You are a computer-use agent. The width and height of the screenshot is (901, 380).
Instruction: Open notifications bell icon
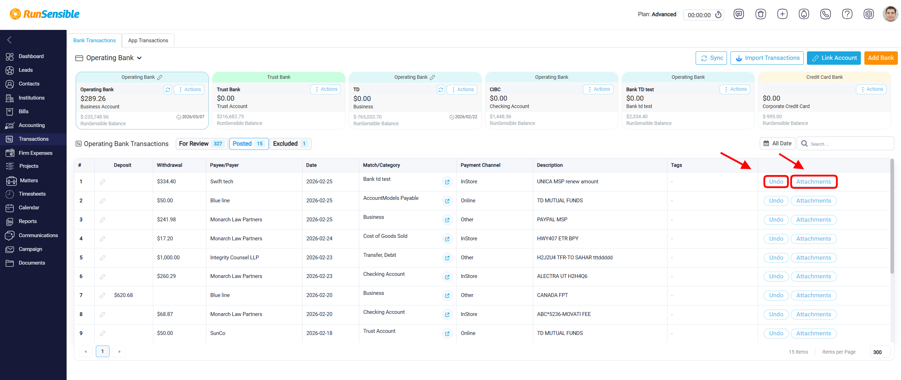click(x=804, y=14)
